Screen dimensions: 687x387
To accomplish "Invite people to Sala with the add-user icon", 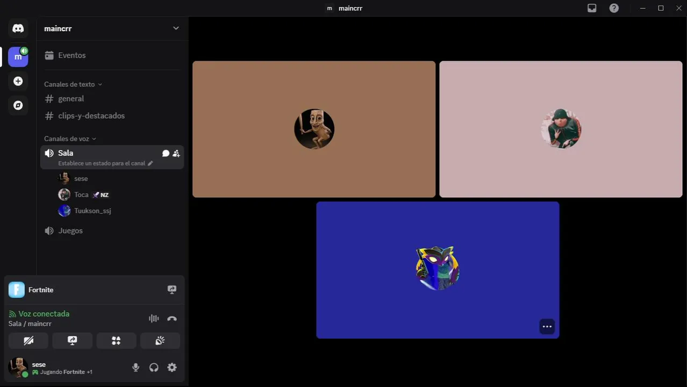I will pos(176,153).
